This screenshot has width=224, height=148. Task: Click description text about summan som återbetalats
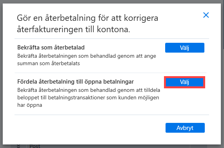click(49, 63)
